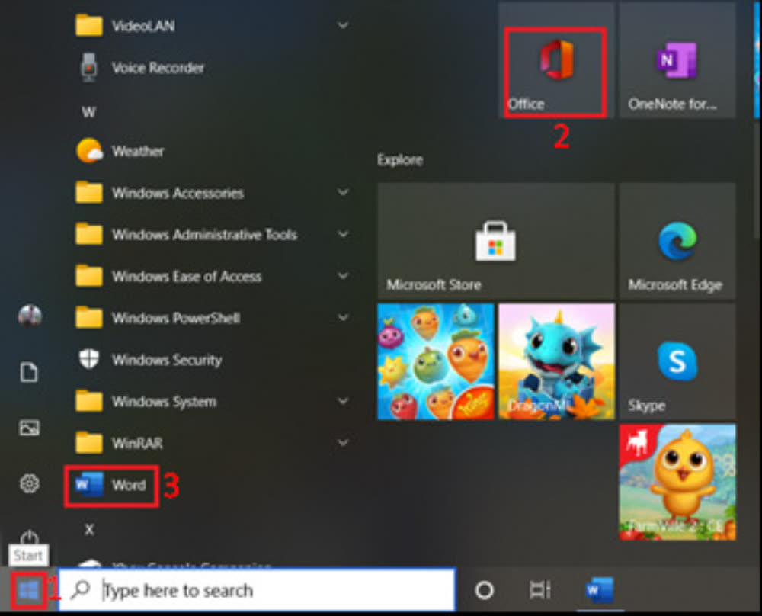Expand the Windows PowerShell folder
The image size is (762, 616).
click(x=343, y=318)
